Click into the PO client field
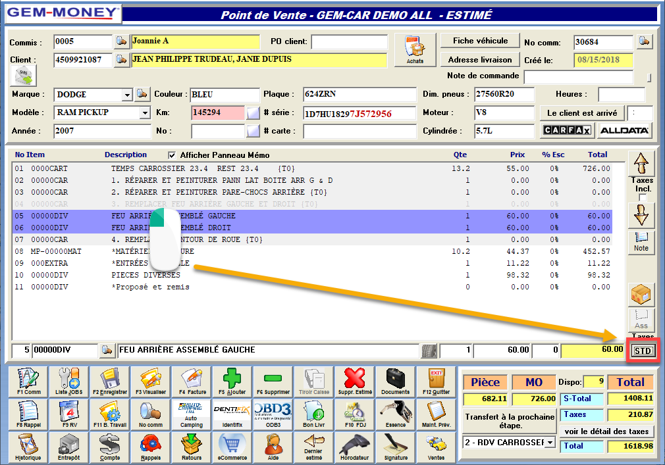665x465 pixels. coord(350,42)
